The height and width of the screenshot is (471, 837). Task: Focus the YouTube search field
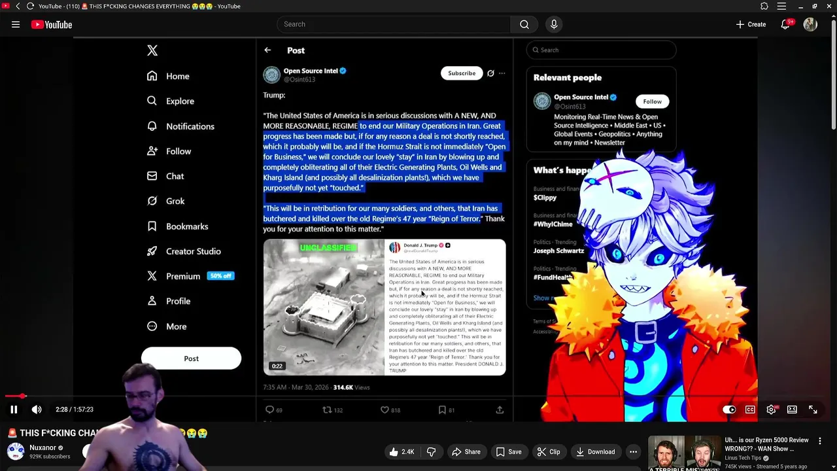(x=394, y=24)
